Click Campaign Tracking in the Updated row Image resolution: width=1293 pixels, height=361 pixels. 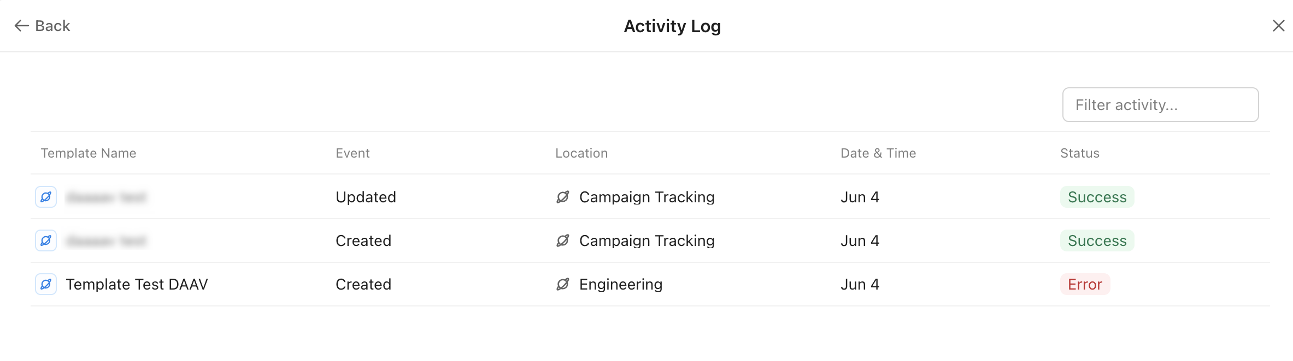click(647, 197)
